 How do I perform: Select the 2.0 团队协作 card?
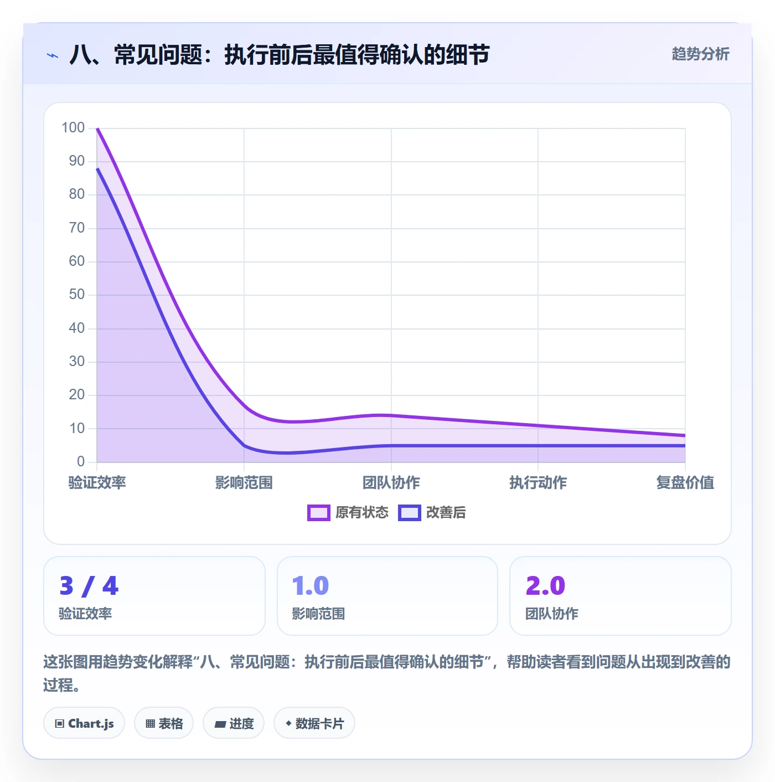coord(621,596)
